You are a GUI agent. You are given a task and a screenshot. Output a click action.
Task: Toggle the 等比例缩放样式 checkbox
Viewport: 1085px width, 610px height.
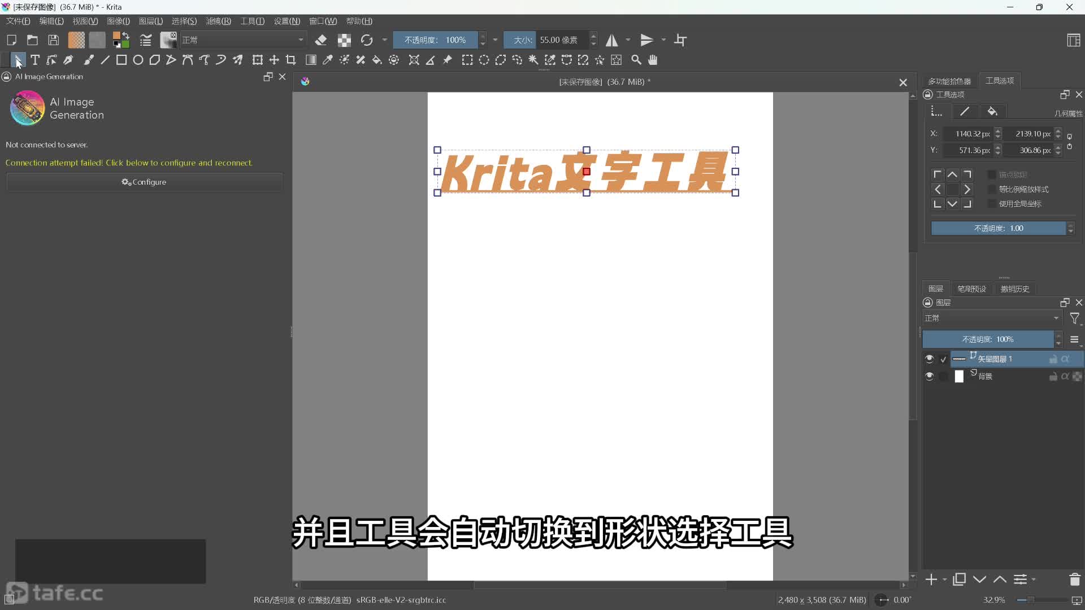coord(992,189)
